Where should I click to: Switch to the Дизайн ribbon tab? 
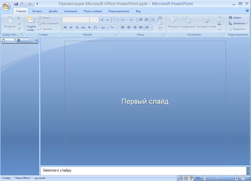pos(53,11)
